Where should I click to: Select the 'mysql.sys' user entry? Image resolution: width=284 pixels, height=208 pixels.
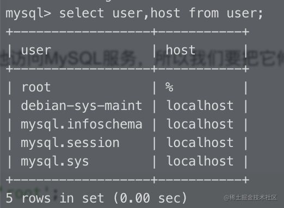tap(55, 161)
